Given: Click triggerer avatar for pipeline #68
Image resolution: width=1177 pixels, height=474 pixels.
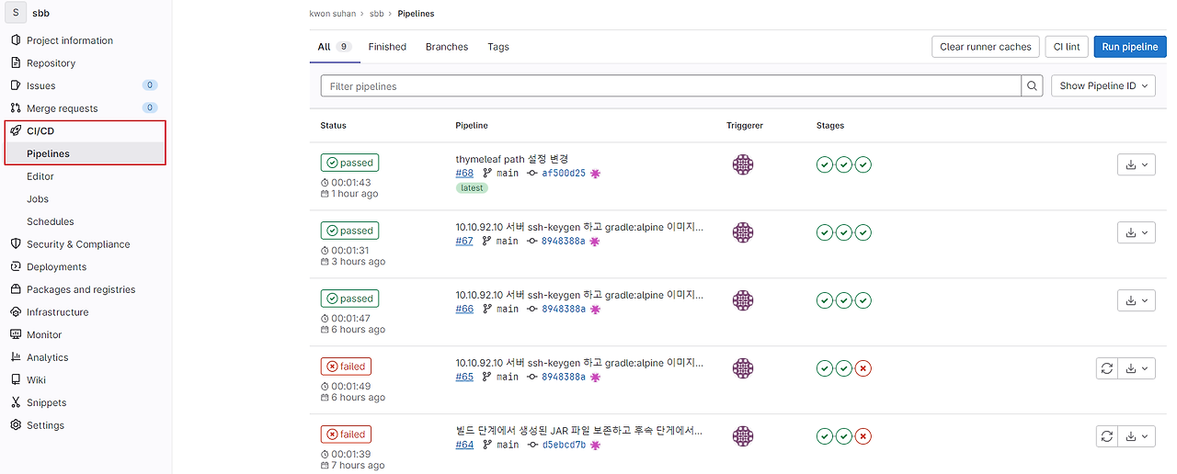Looking at the screenshot, I should point(743,164).
